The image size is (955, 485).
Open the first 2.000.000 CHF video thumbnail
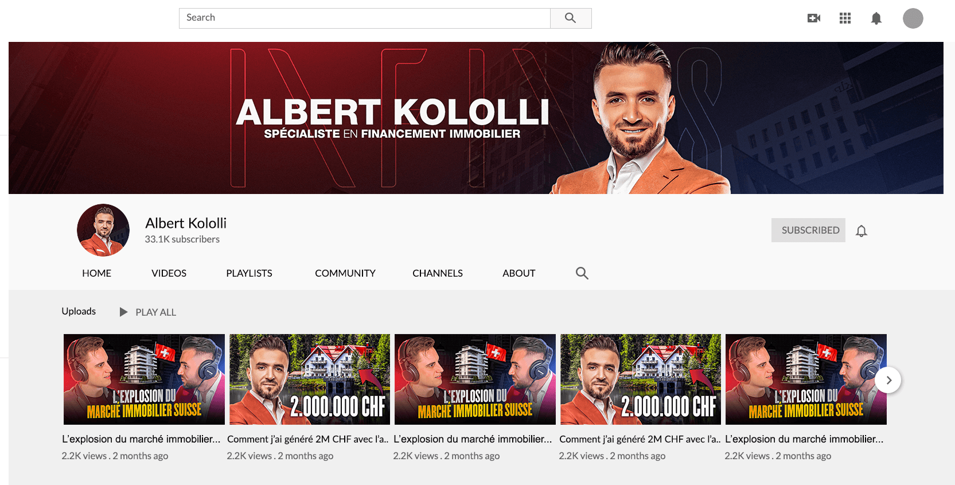coord(310,379)
